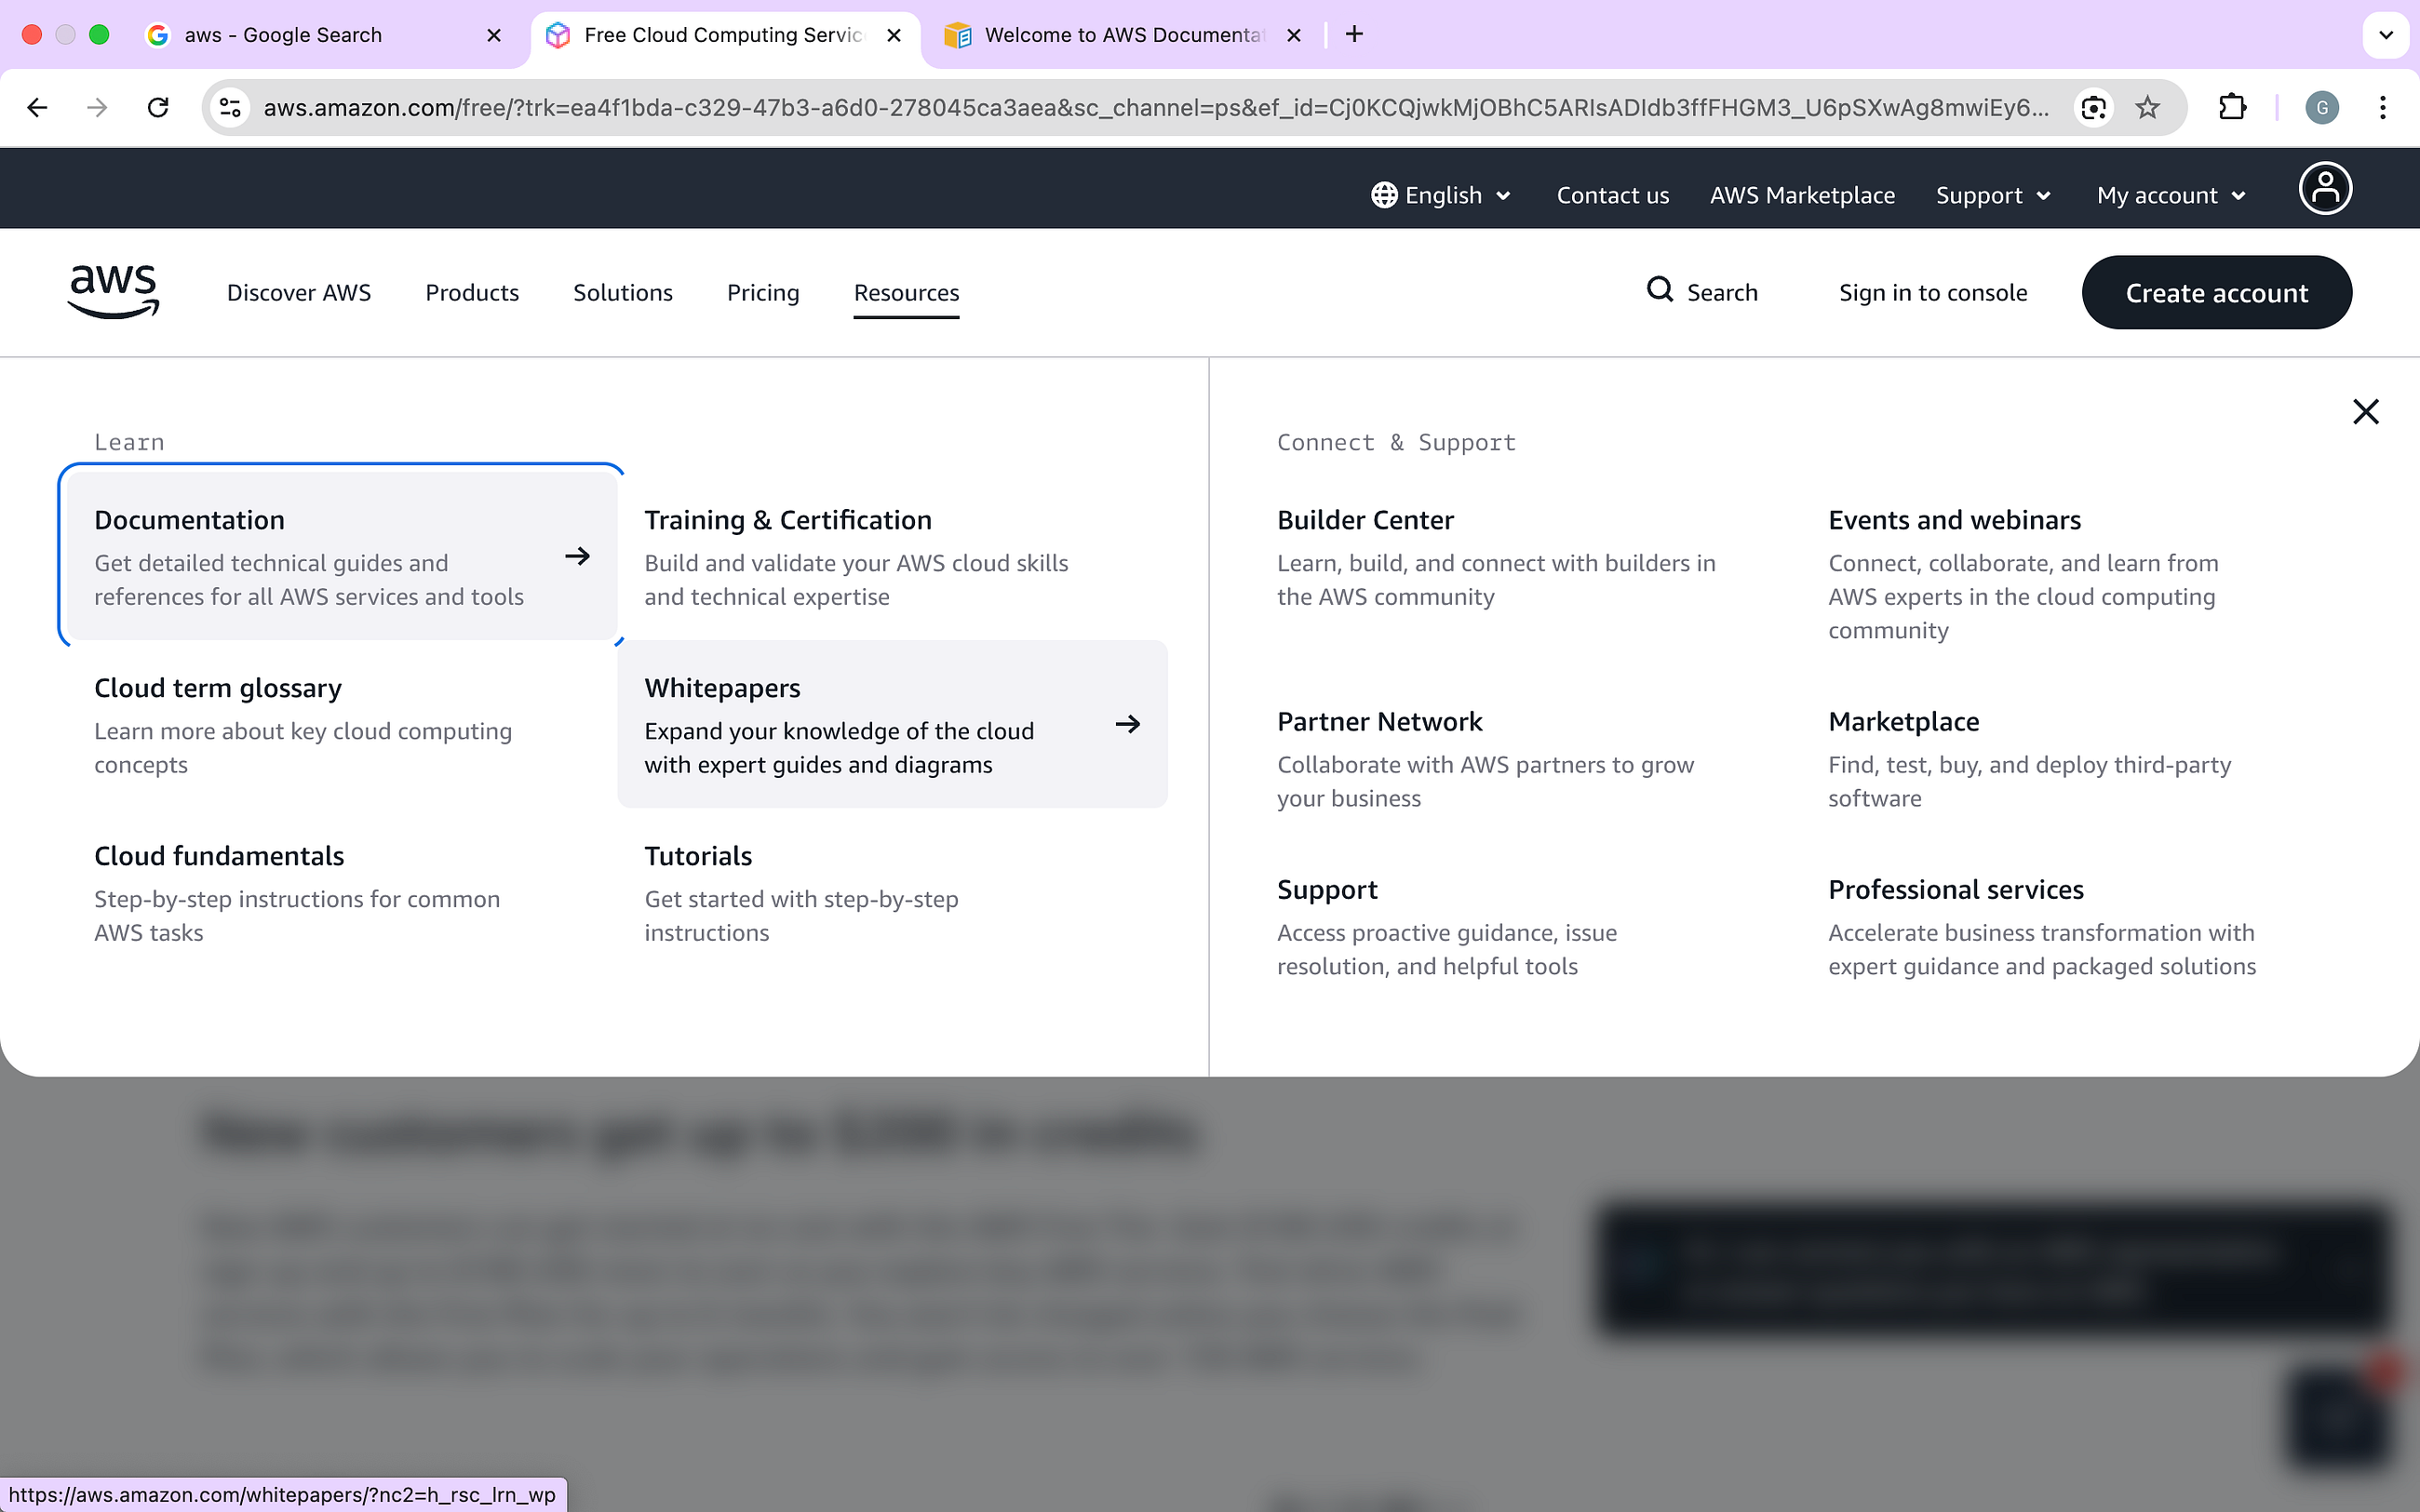The height and width of the screenshot is (1512, 2420).
Task: Open the Whitepapers card
Action: point(892,724)
